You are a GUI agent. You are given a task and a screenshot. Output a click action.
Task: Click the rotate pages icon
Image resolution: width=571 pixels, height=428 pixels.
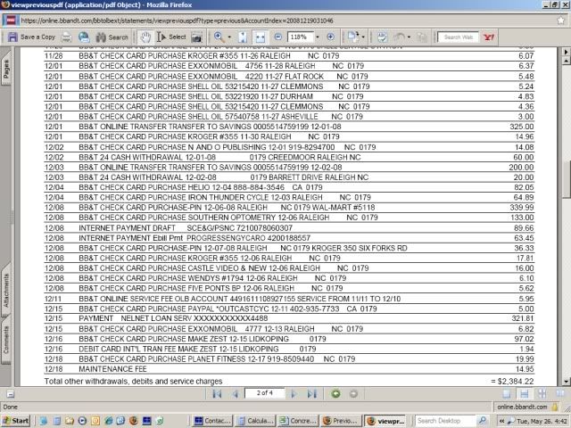[352, 37]
